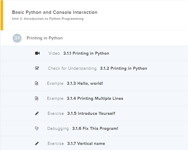The width and height of the screenshot is (188, 150).
Task: Click the checkbox icon beside Check for Understanding
Action: (x=37, y=69)
